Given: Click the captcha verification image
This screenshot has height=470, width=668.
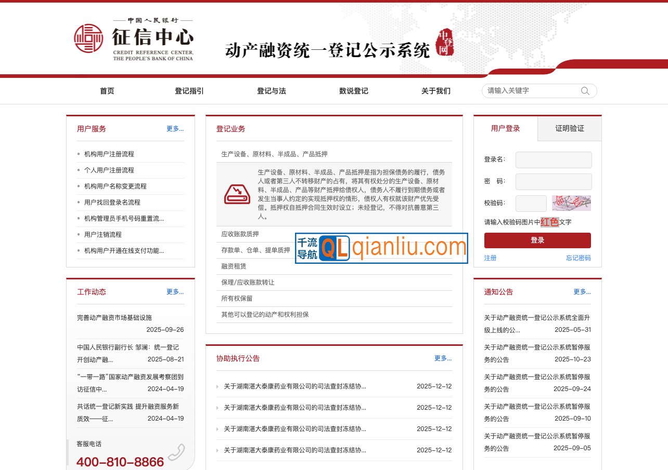Looking at the screenshot, I should (571, 203).
